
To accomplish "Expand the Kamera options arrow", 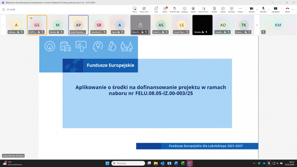I will click(x=257, y=9).
